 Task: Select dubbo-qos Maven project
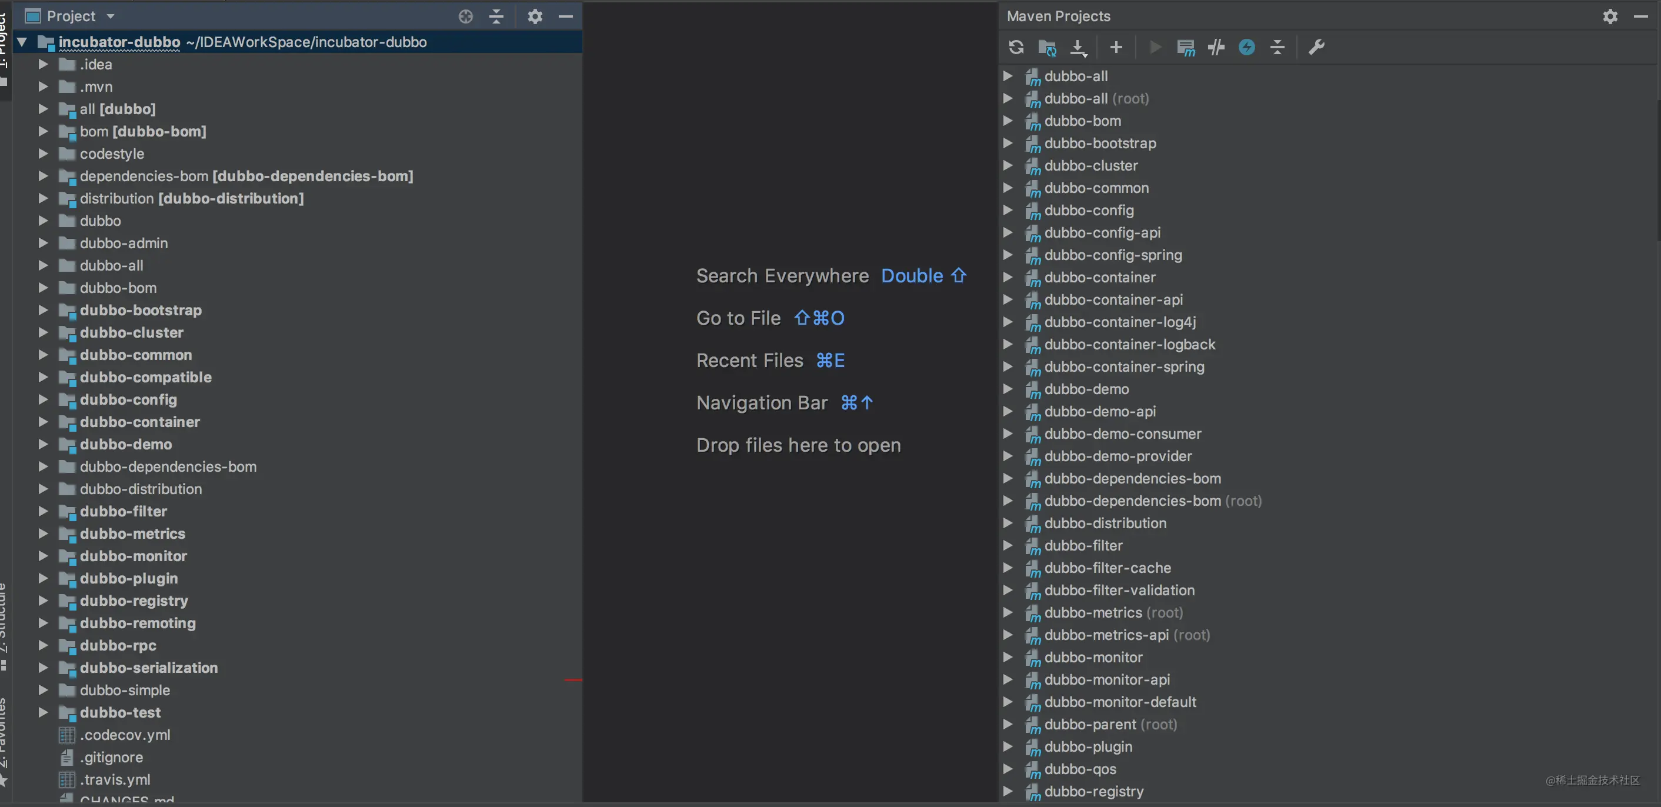(x=1080, y=769)
